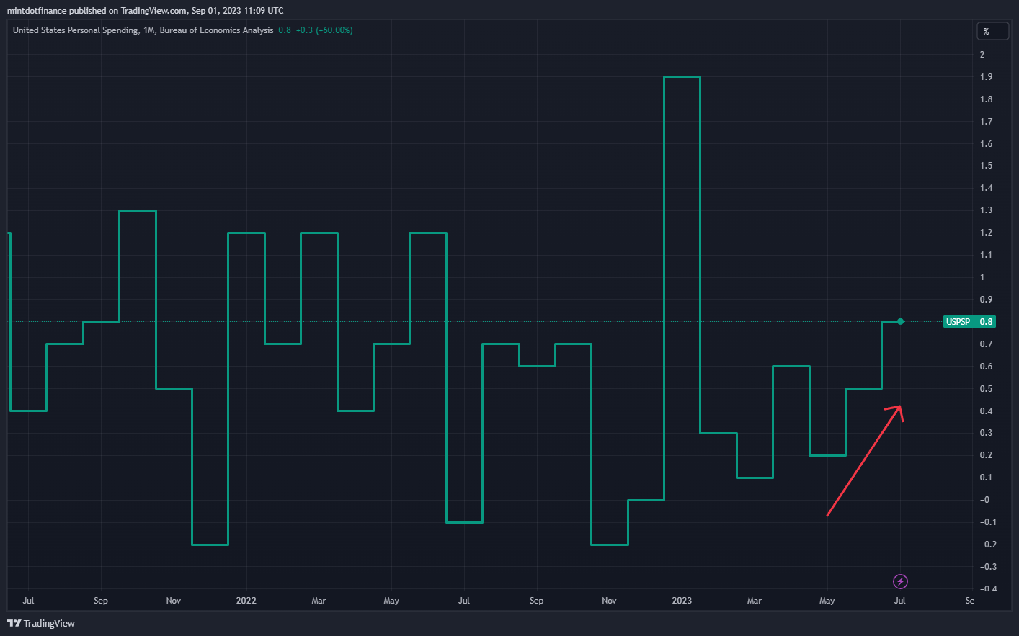
Task: Click the 1.4 value on the price axis
Action: 986,188
